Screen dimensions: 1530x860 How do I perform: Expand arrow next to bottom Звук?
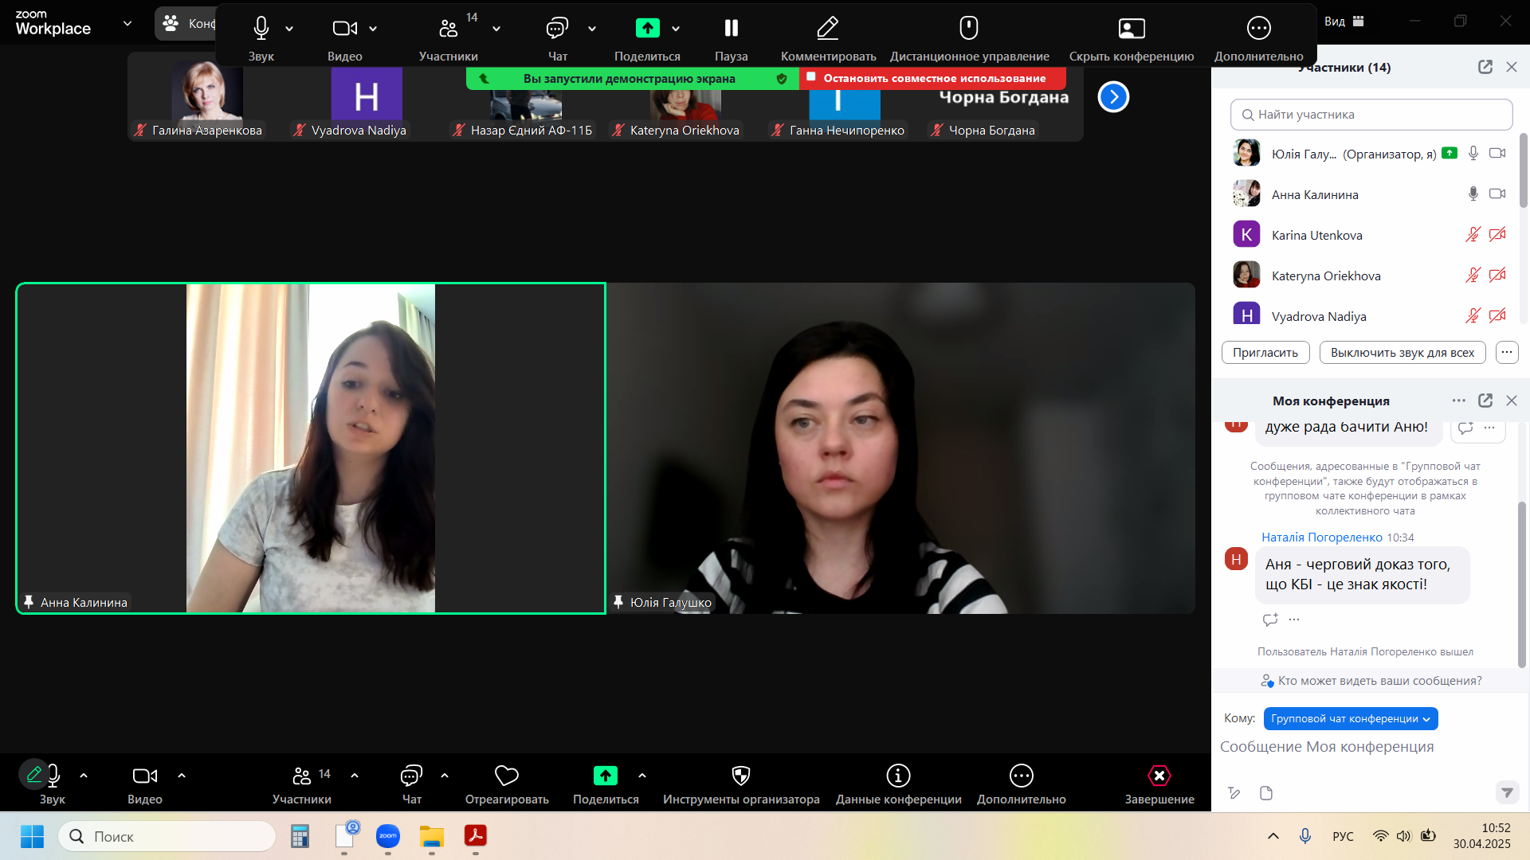(x=84, y=776)
